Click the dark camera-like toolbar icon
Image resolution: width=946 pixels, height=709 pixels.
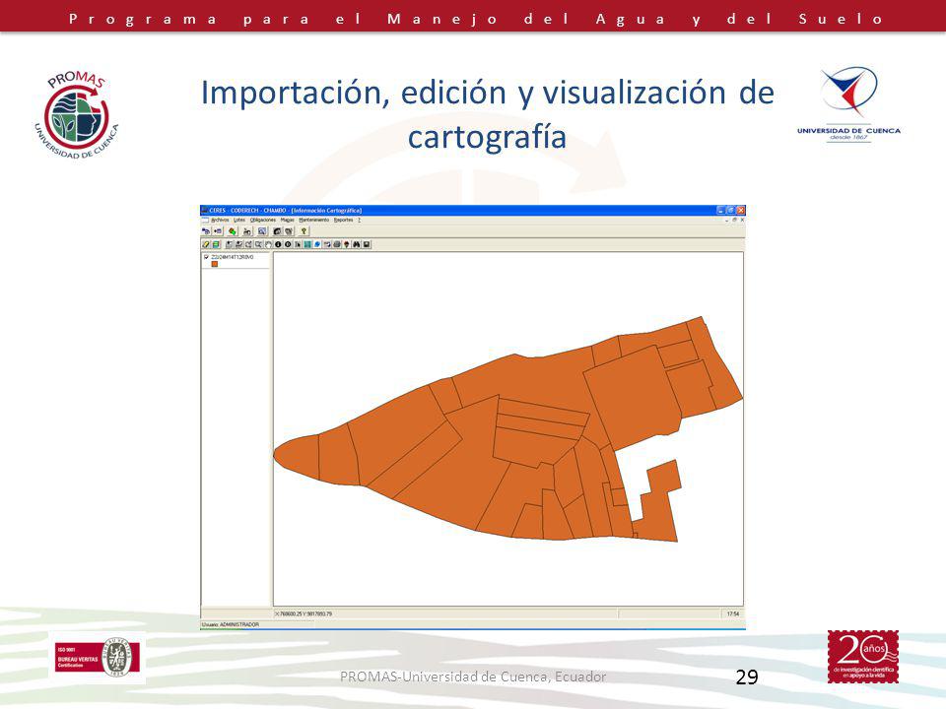coord(278,231)
